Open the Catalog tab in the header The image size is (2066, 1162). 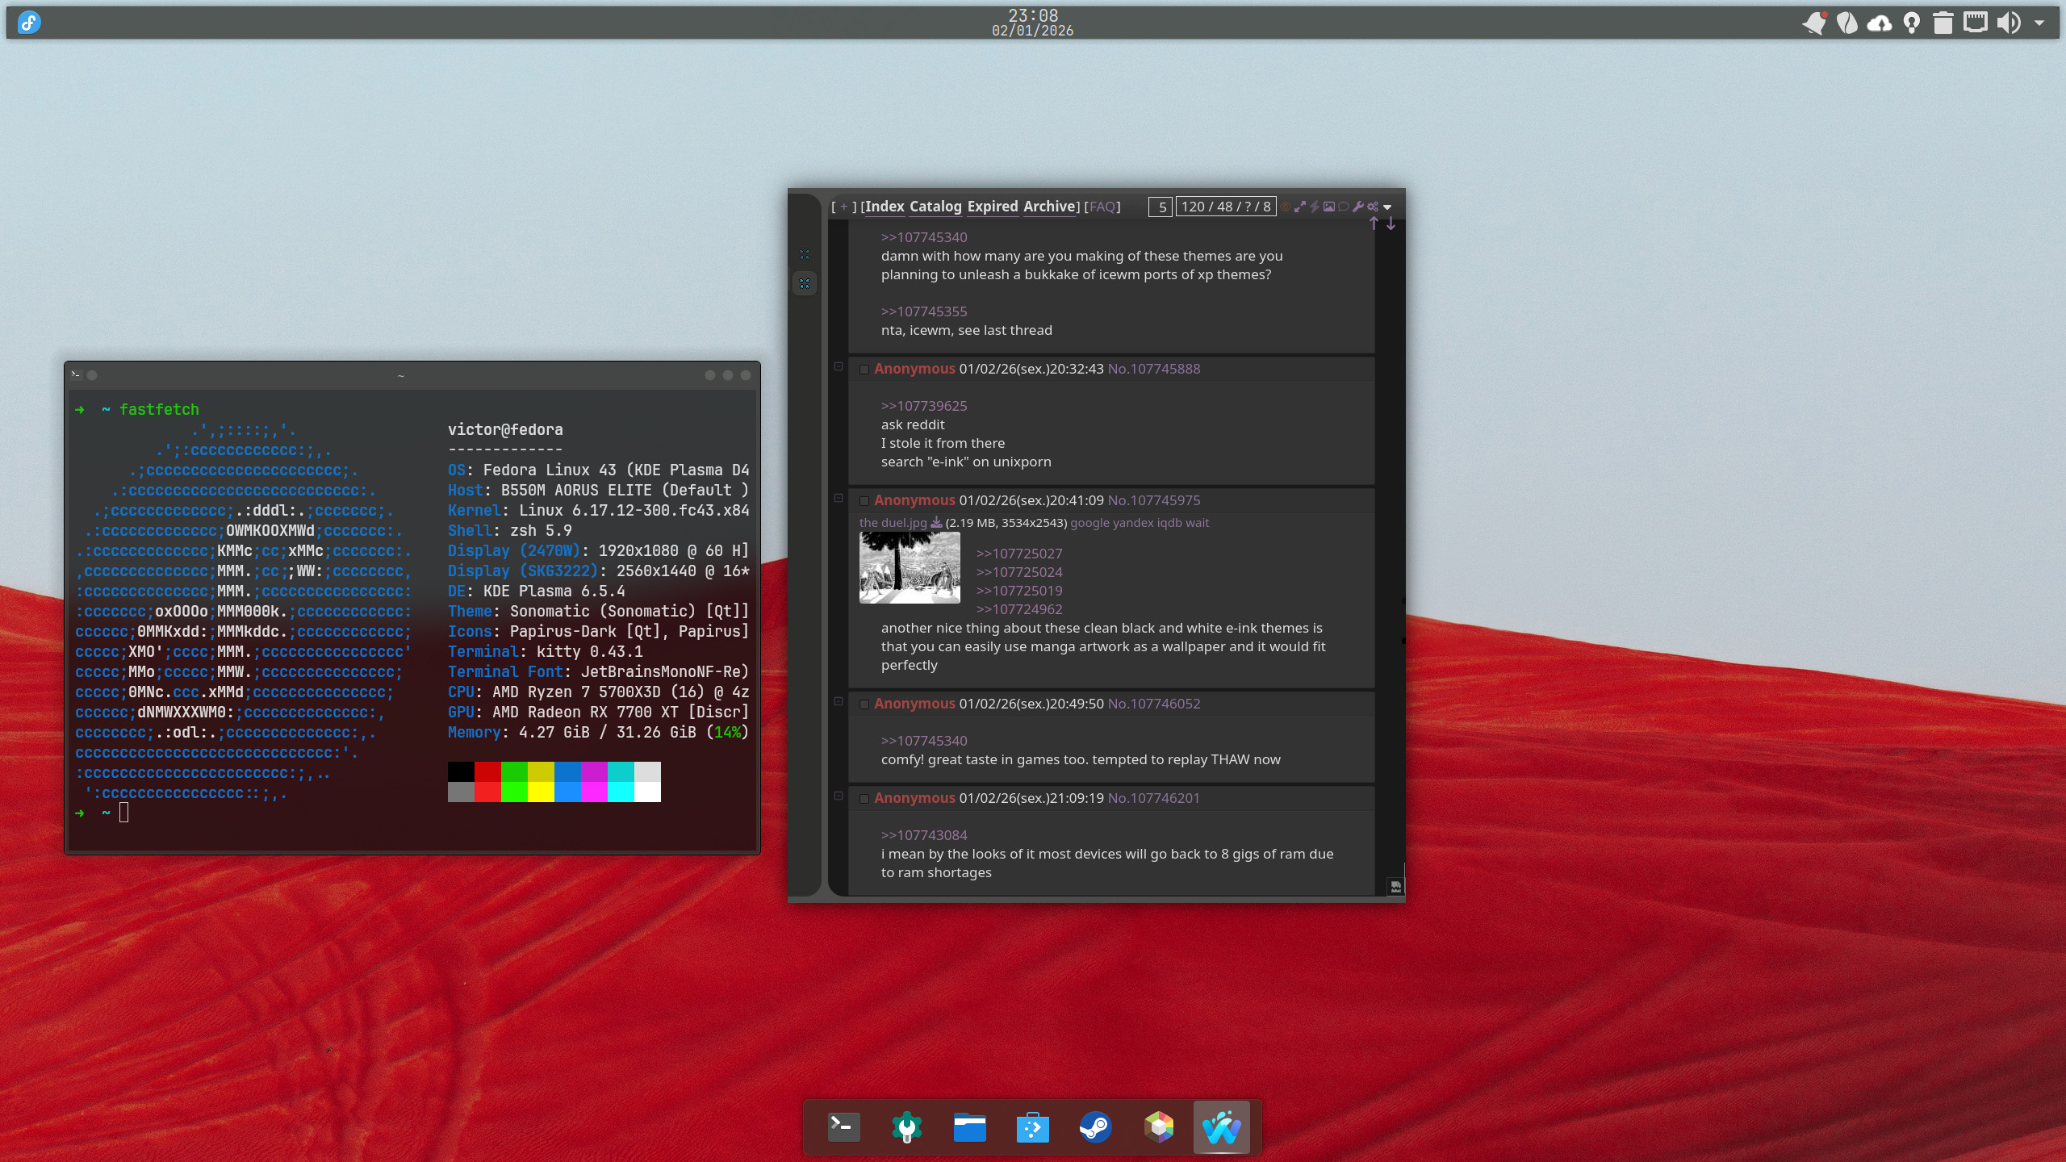pos(935,207)
